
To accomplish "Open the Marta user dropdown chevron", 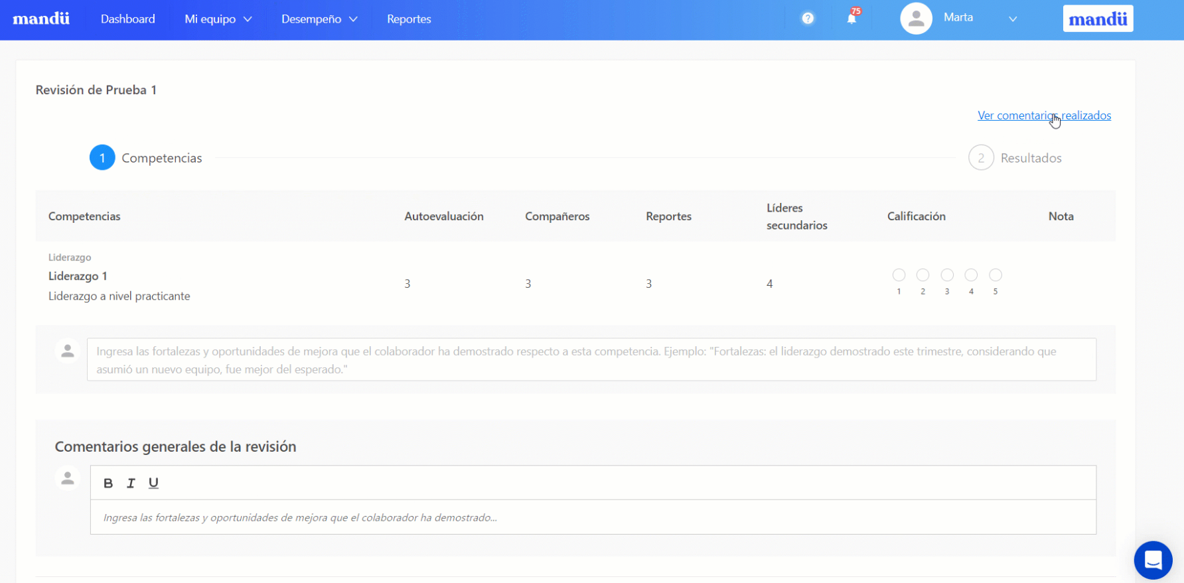I will click(1013, 19).
